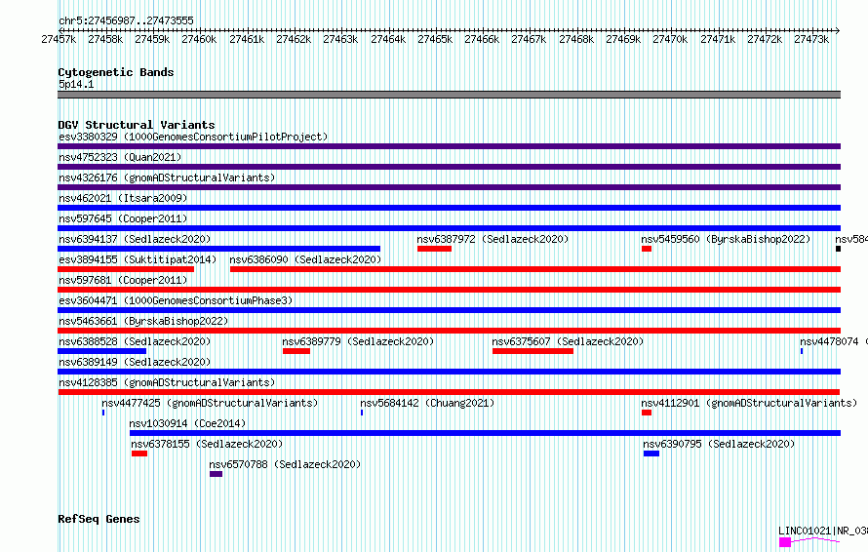Click esv3604471 (1000GenomesConsortiumPhase3) label

click(x=176, y=300)
